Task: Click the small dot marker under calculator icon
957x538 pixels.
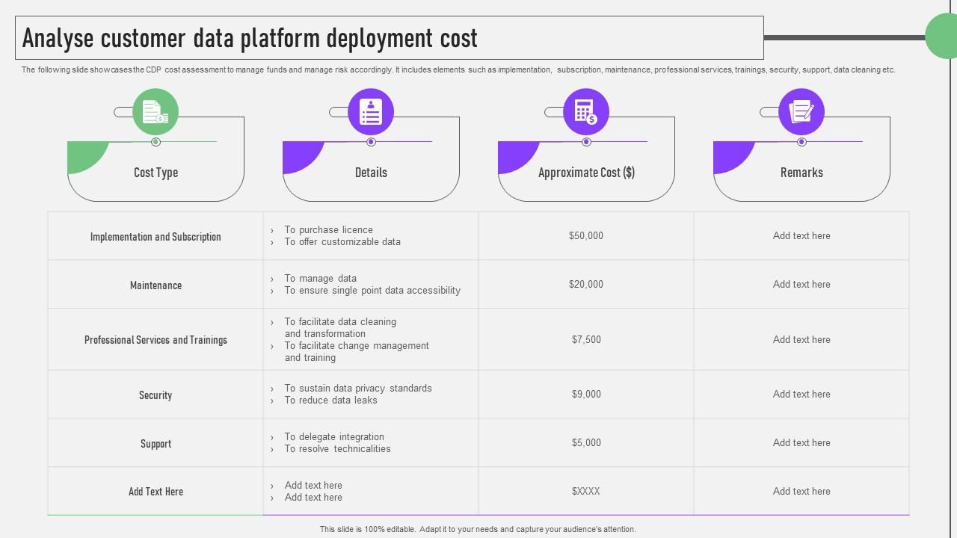Action: coord(586,142)
